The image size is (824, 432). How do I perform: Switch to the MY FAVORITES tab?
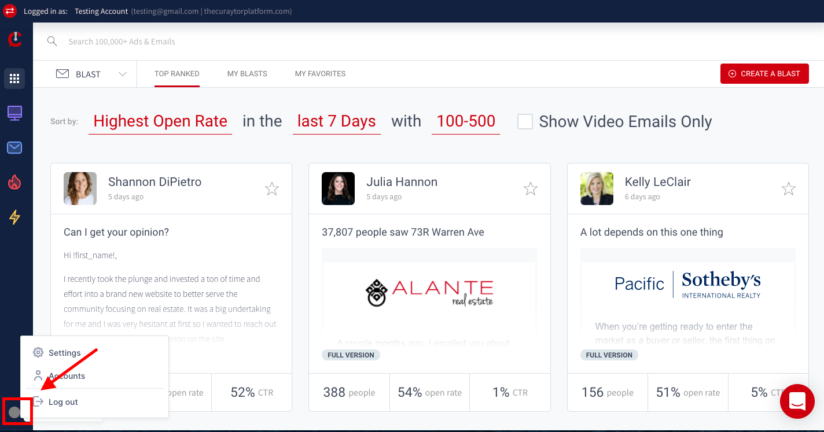coord(320,74)
